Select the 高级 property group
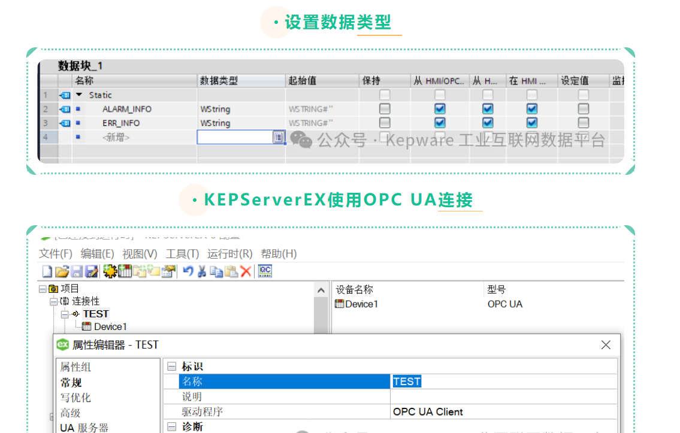The height and width of the screenshot is (433, 680). click(70, 413)
